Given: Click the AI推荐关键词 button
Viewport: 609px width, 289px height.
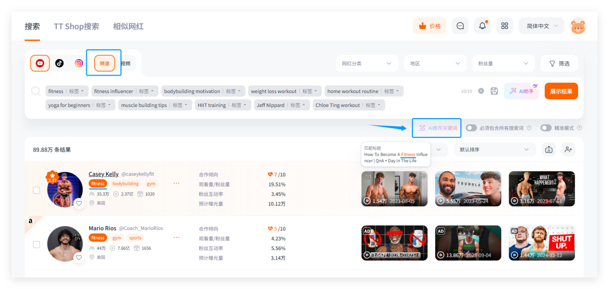Looking at the screenshot, I should [437, 128].
